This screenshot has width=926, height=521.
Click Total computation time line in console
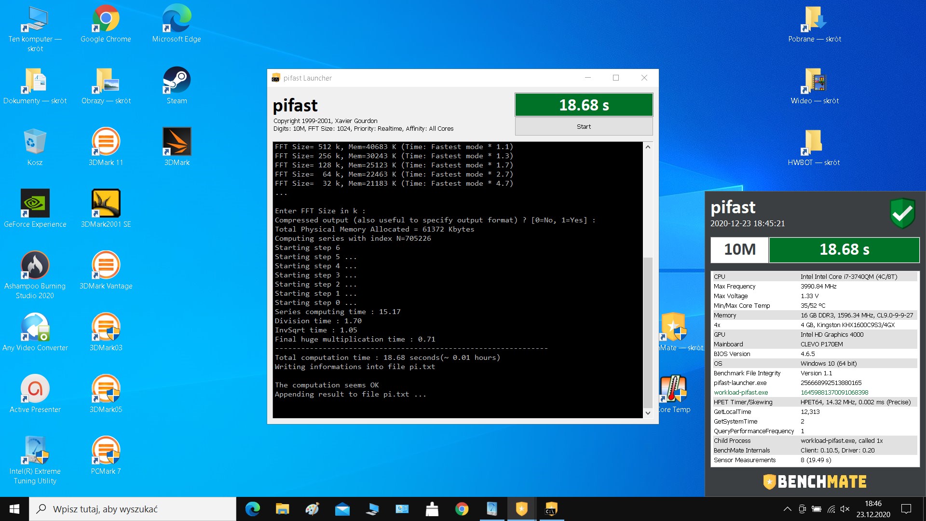point(387,357)
